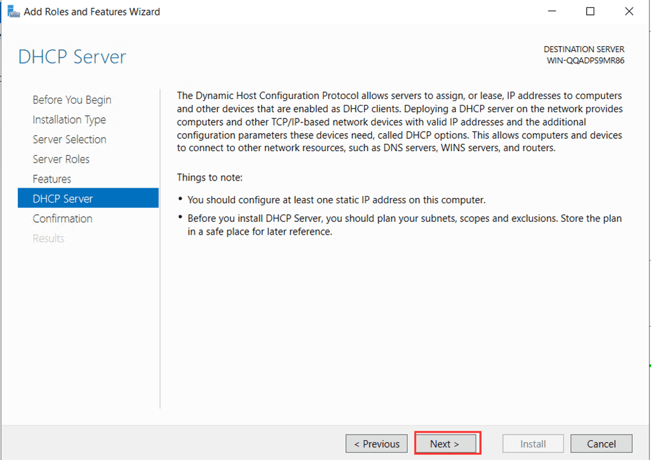Click the Previous button to go back
Viewport: 651px width, 460px height.
click(376, 443)
